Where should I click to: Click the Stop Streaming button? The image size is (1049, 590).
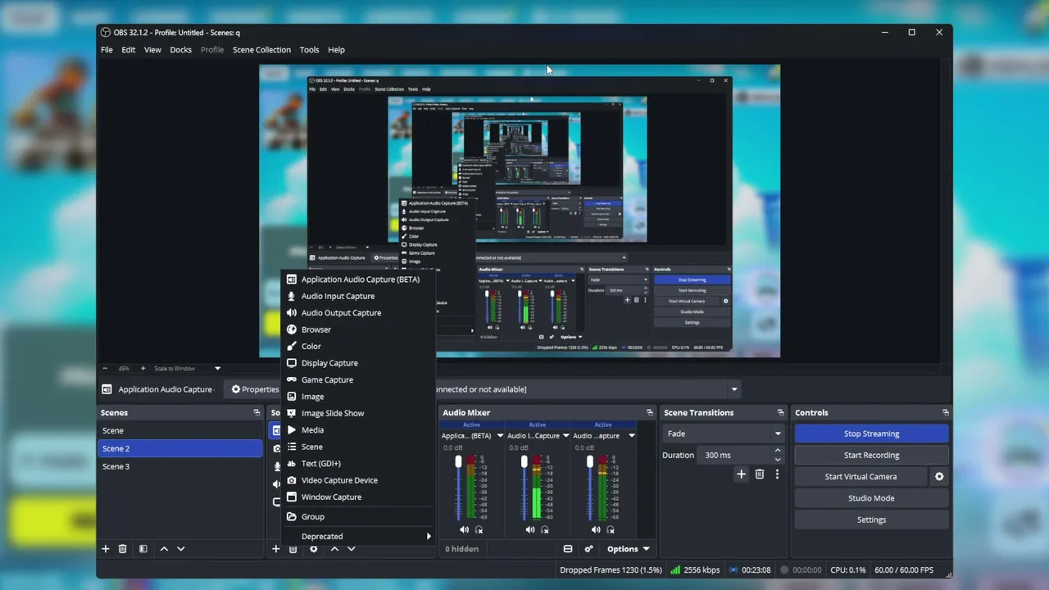(871, 433)
